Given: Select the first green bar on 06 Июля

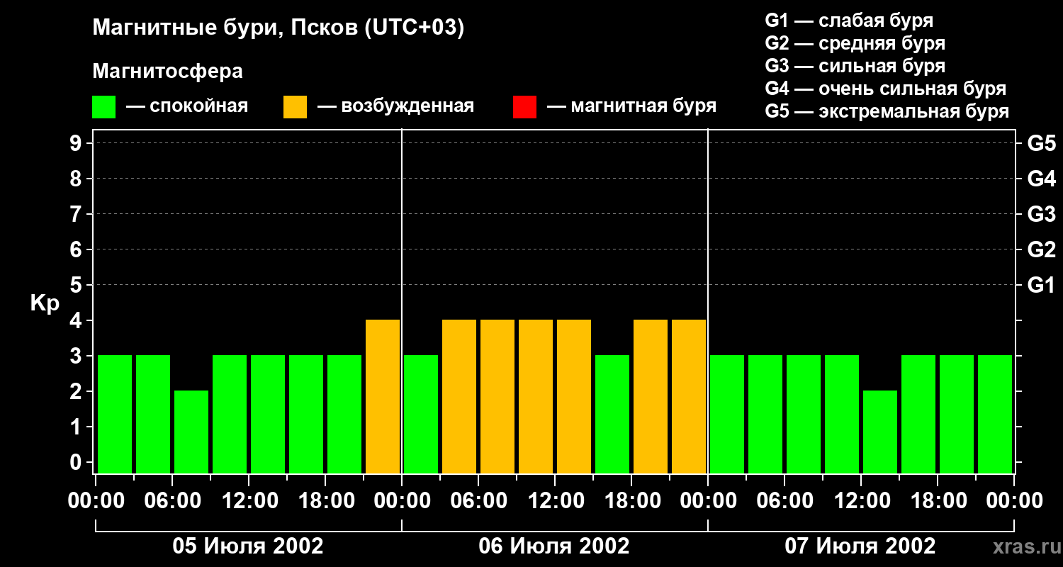Looking at the screenshot, I should [x=421, y=414].
